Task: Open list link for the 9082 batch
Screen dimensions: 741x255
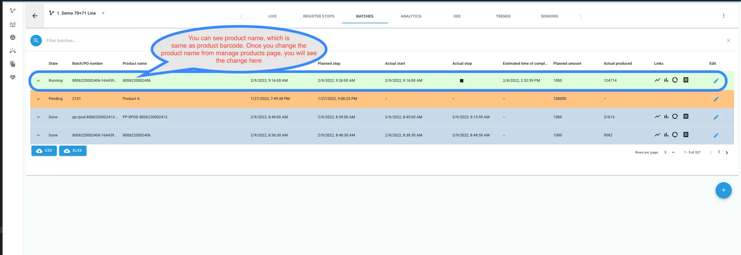Action: [686, 135]
